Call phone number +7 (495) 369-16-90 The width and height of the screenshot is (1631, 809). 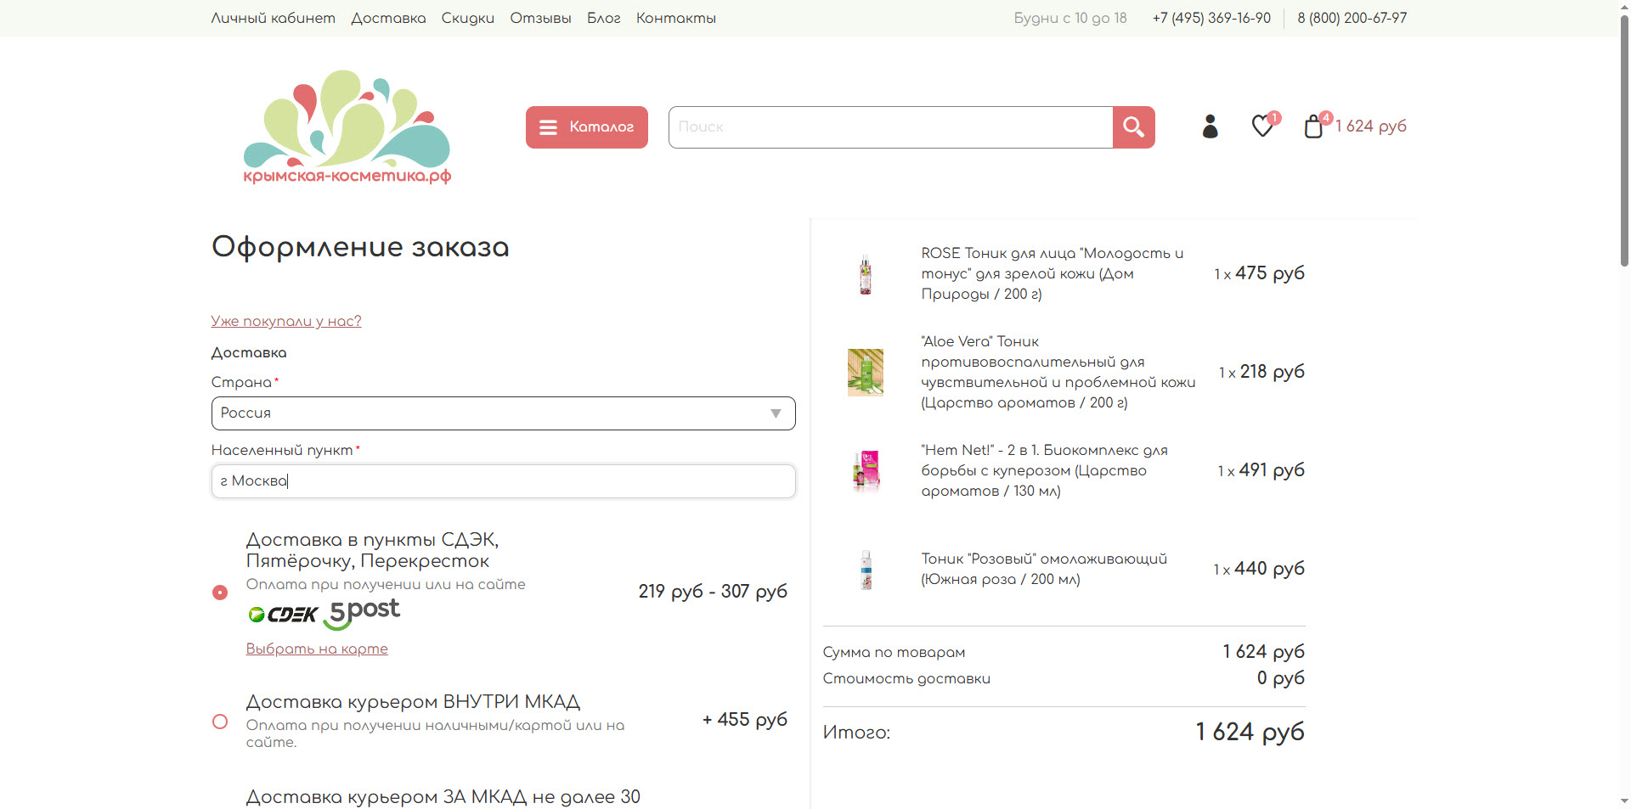coord(1211,18)
